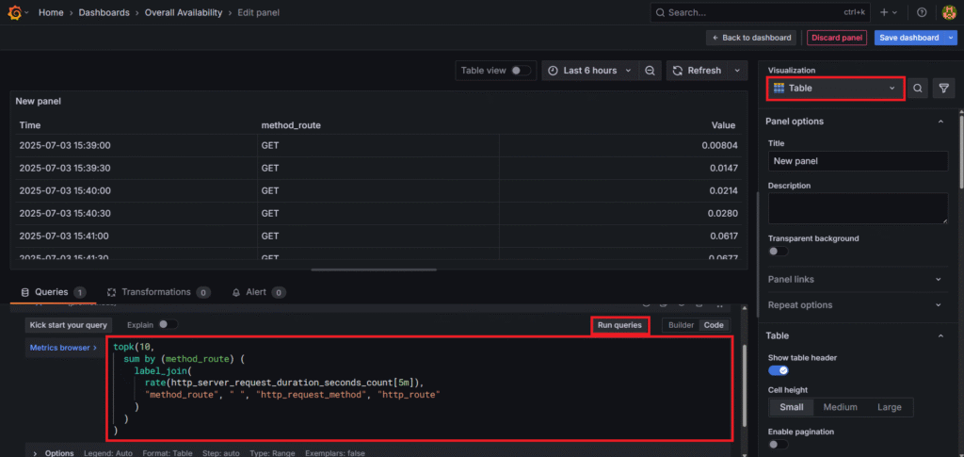Set cell height to Medium
The width and height of the screenshot is (964, 457).
[x=840, y=407]
